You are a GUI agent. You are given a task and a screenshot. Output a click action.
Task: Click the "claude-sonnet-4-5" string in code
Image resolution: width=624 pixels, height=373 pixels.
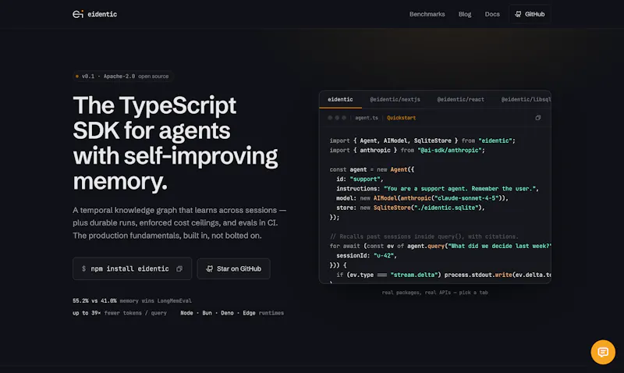(466, 198)
